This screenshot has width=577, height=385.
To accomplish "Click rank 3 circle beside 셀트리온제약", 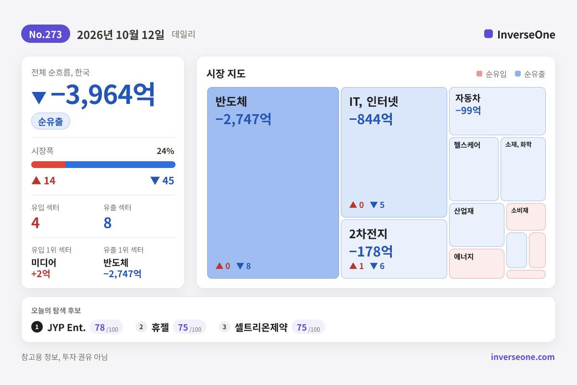I will [225, 327].
